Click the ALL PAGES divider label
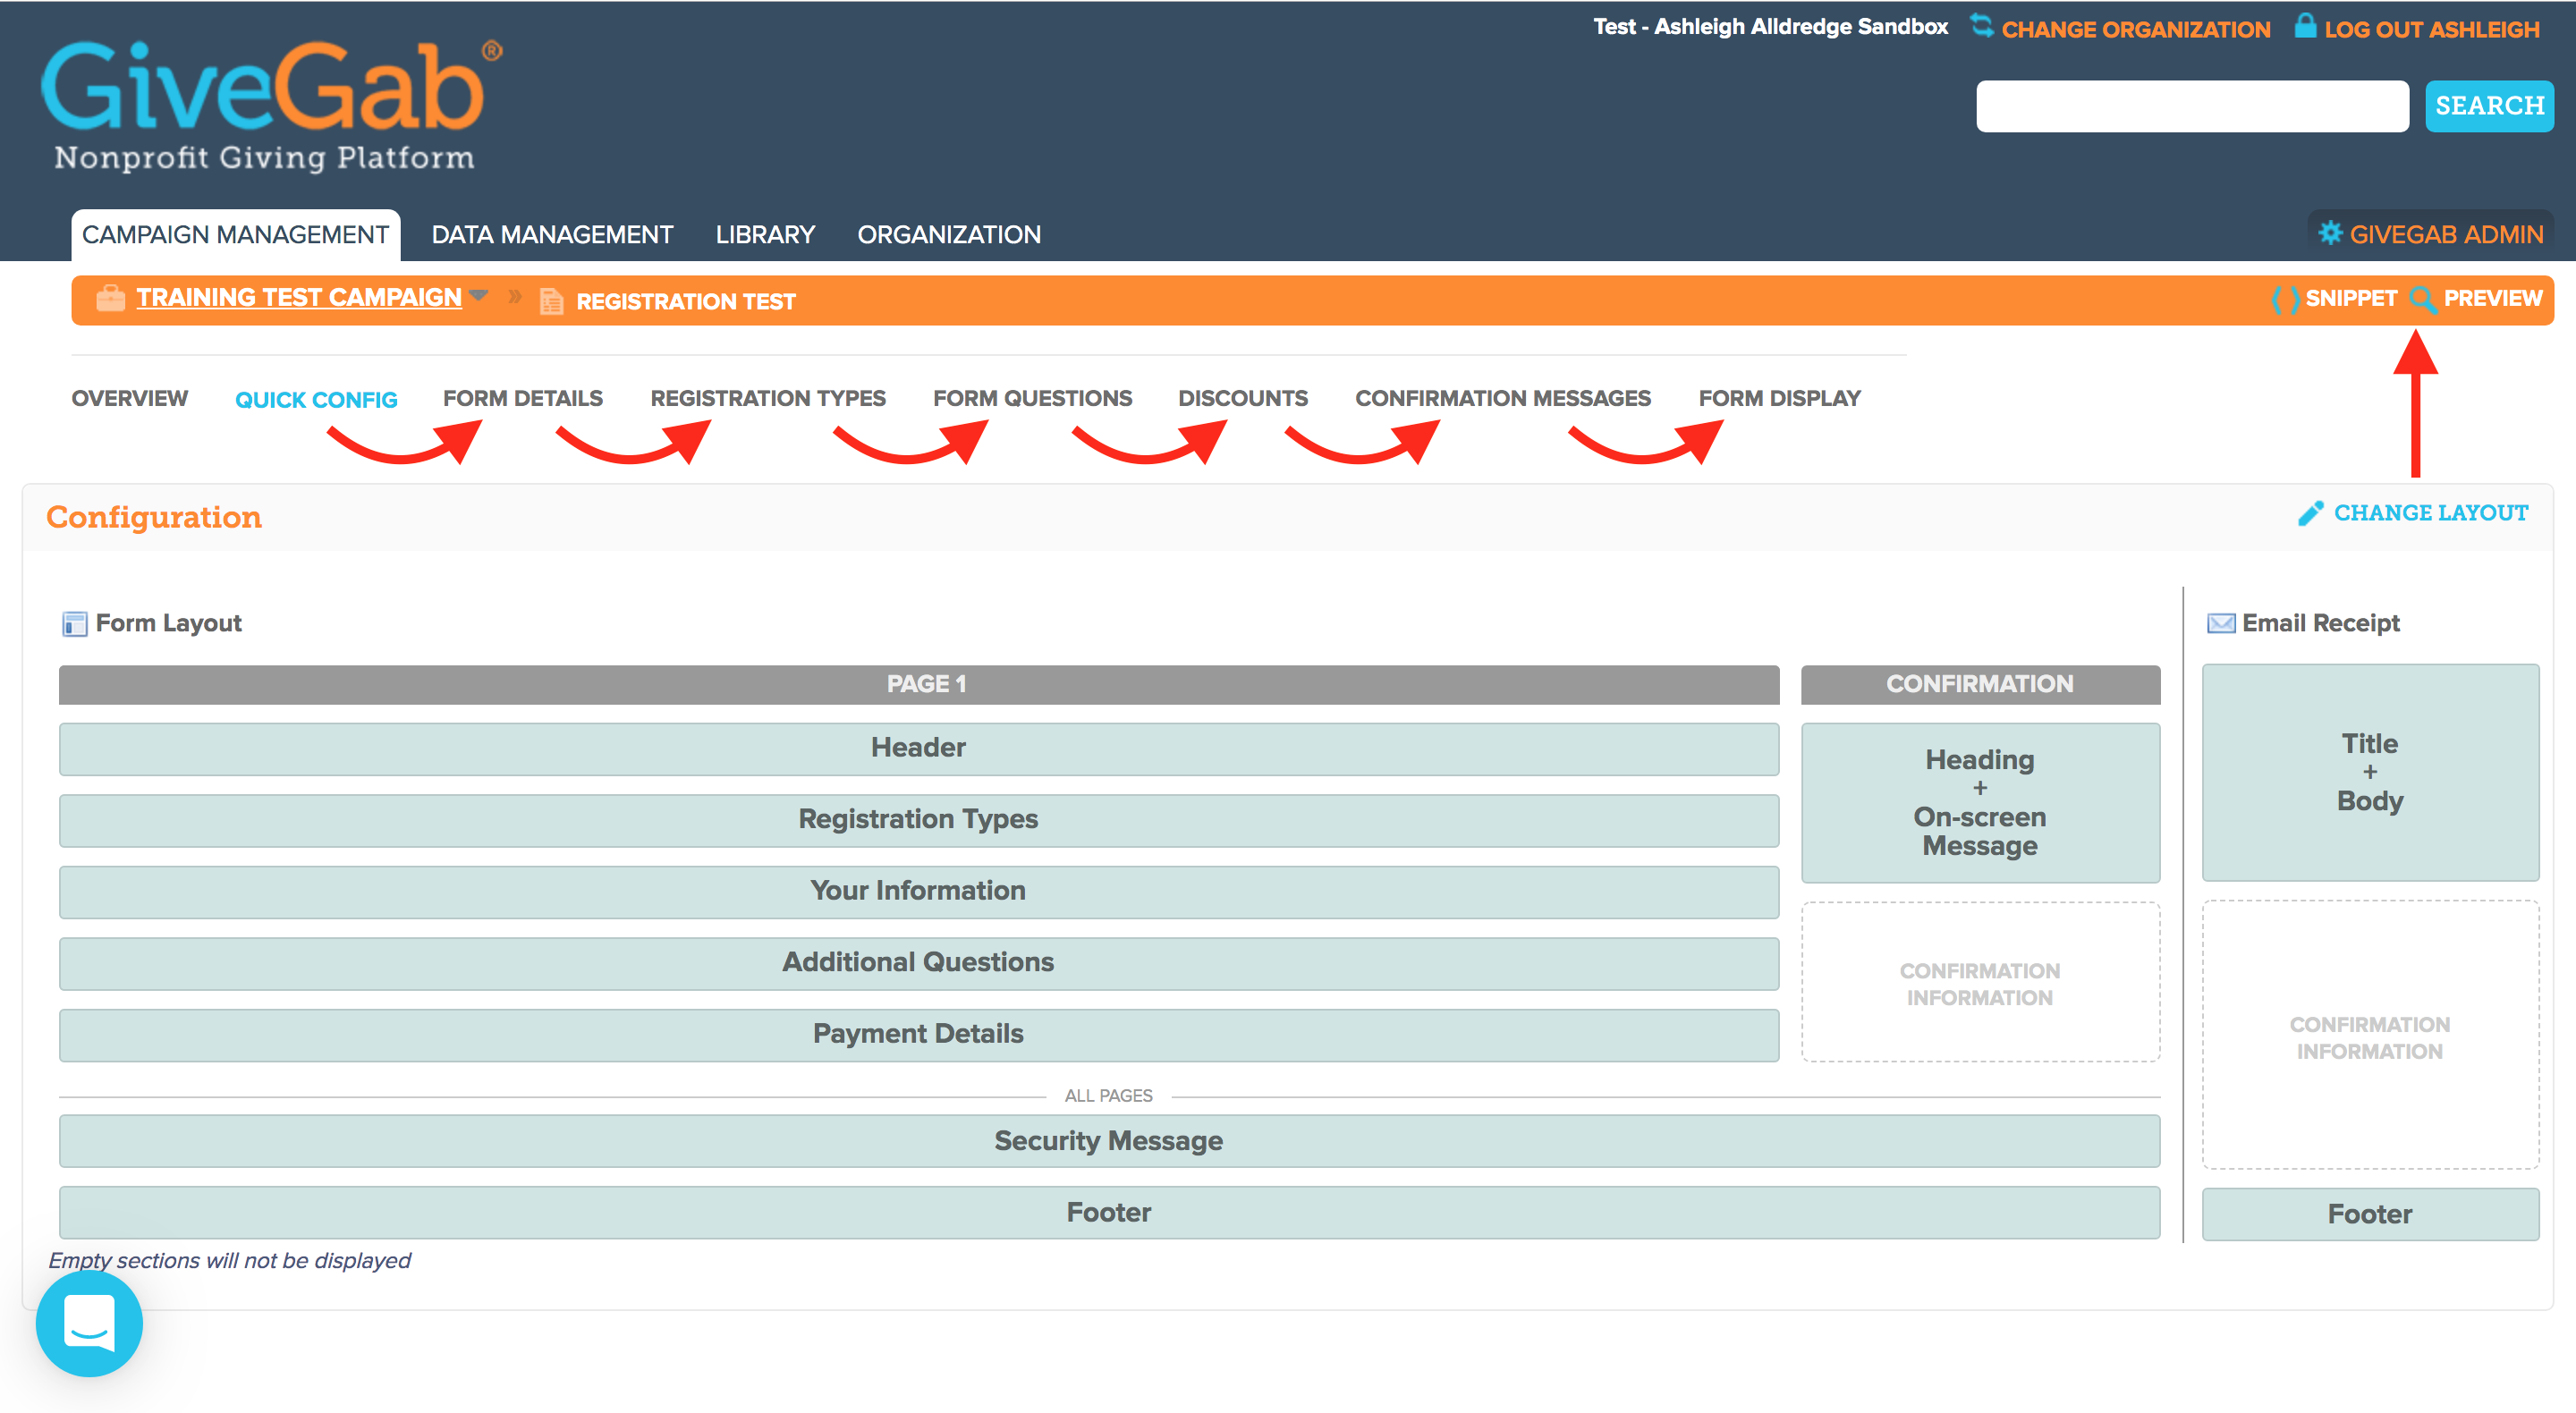The height and width of the screenshot is (1413, 2576). [x=1108, y=1096]
